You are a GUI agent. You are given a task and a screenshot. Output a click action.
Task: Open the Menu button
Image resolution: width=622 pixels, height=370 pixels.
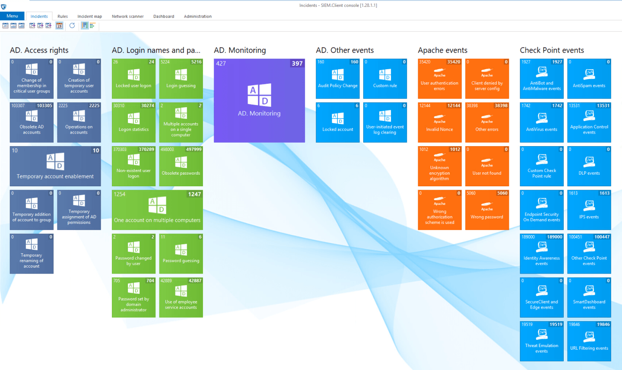tap(12, 16)
